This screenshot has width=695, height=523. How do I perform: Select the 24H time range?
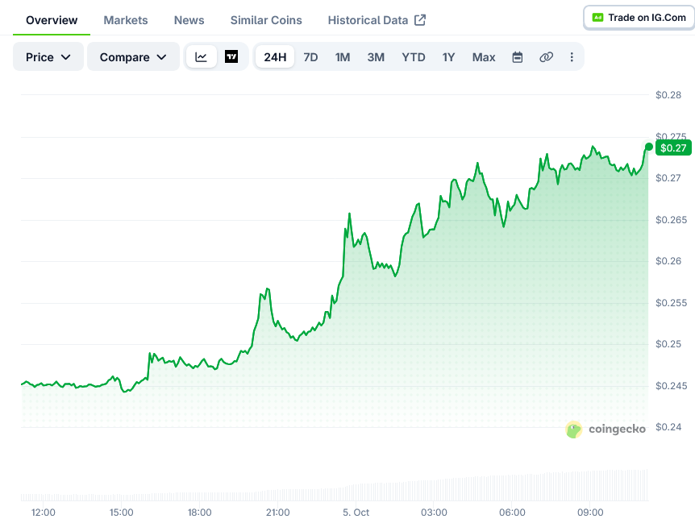coord(275,56)
